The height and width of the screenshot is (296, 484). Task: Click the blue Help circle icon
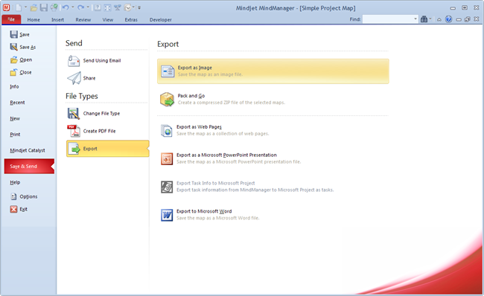click(448, 19)
